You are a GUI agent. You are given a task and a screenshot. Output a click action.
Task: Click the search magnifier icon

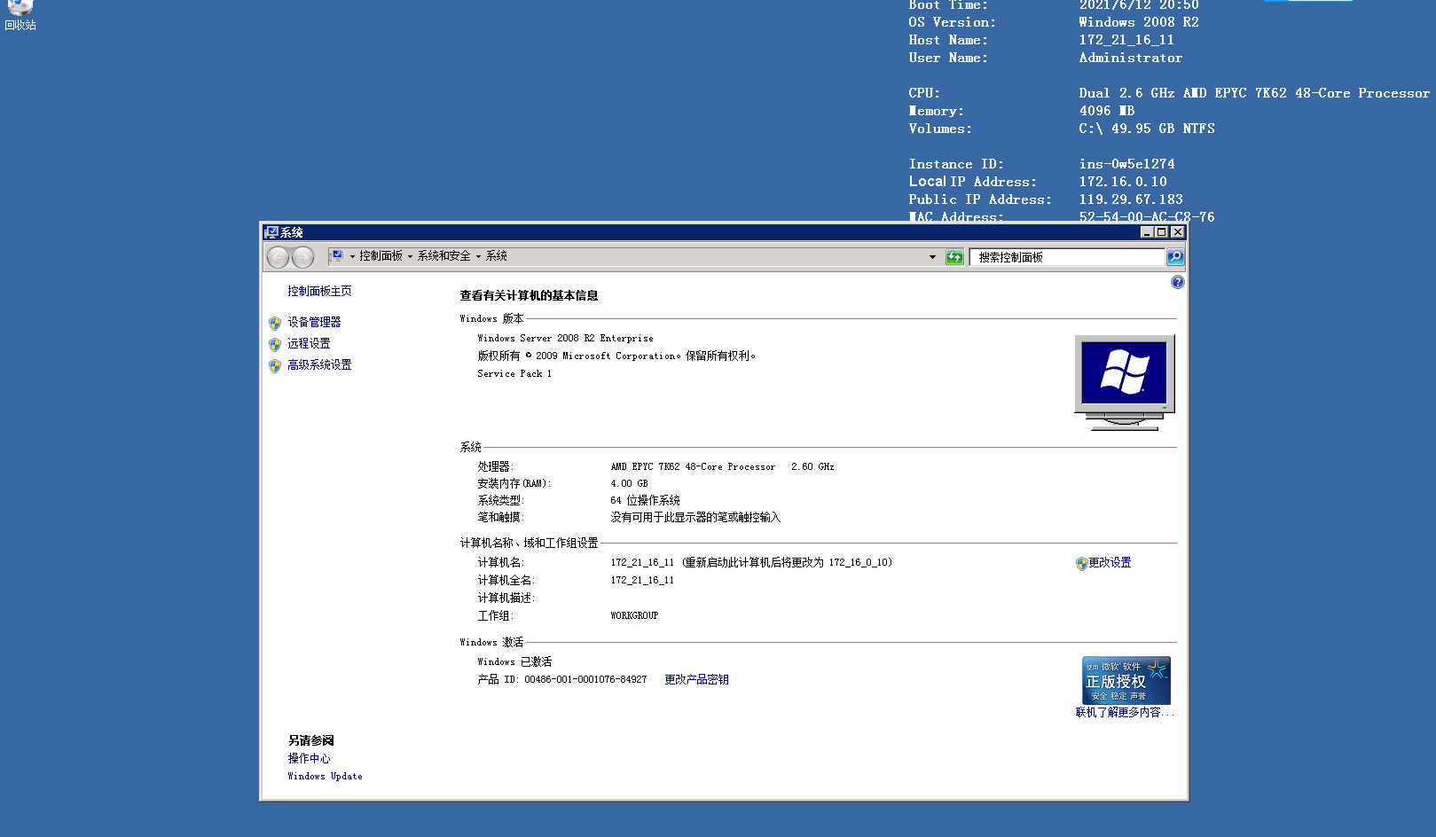point(1175,257)
